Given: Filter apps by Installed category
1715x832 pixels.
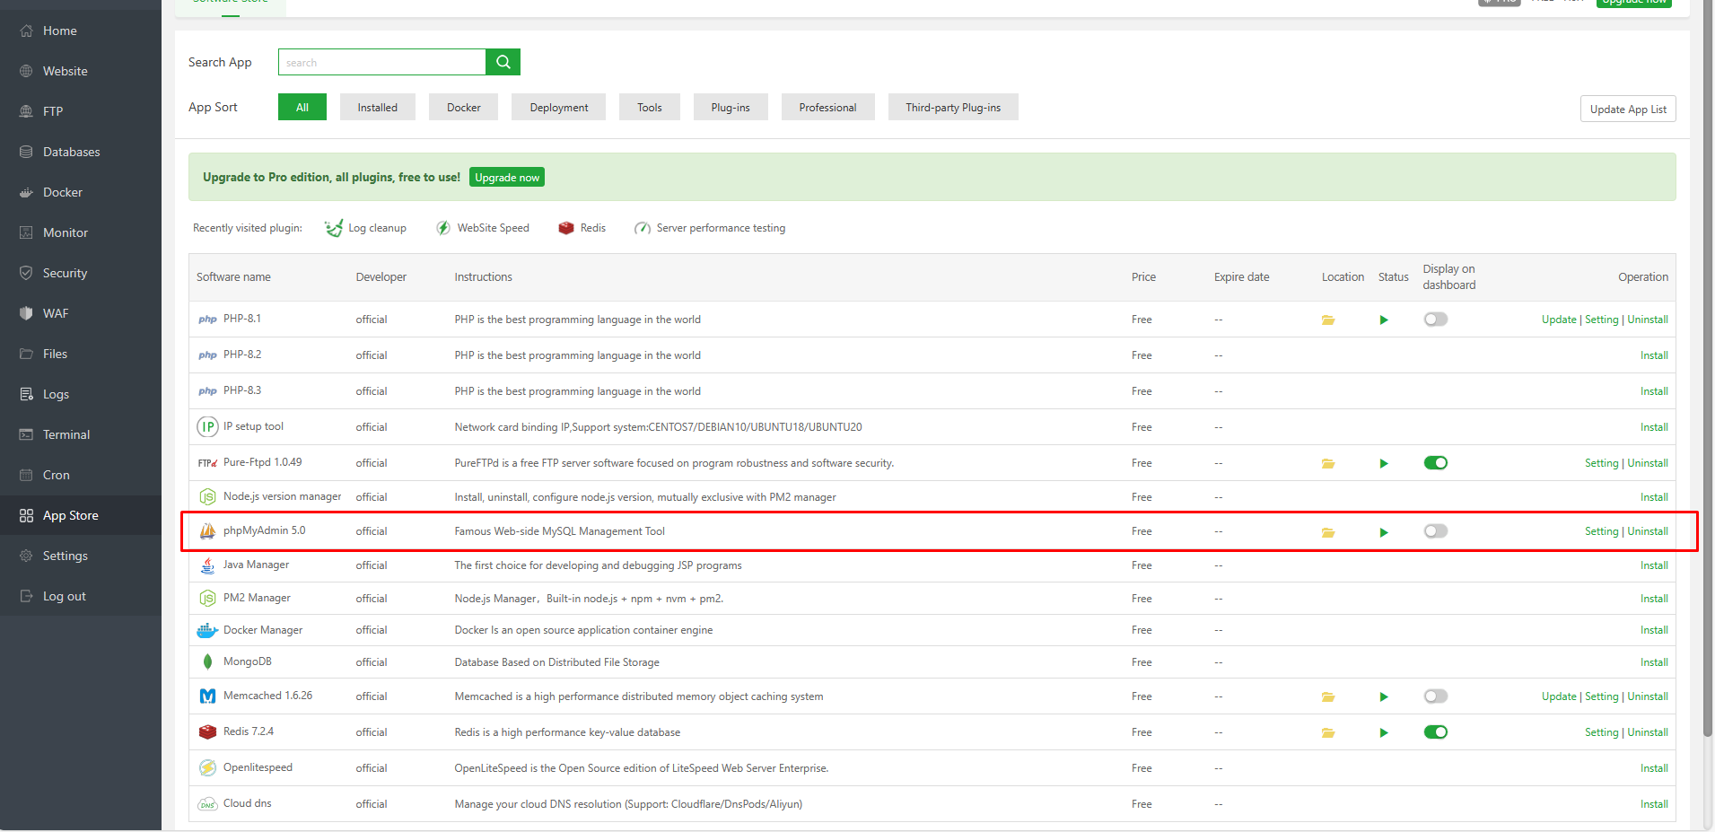Looking at the screenshot, I should pos(377,108).
